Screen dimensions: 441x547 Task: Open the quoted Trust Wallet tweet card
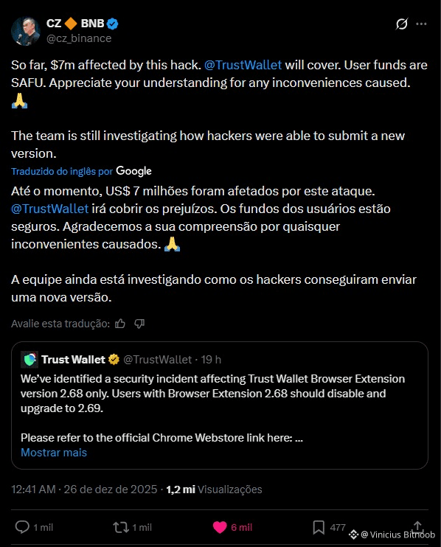click(x=220, y=405)
